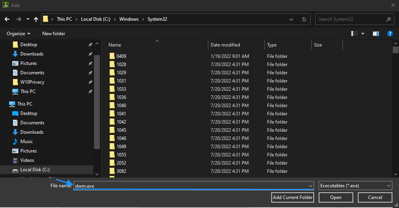Click New folder in the toolbar

coord(54,34)
